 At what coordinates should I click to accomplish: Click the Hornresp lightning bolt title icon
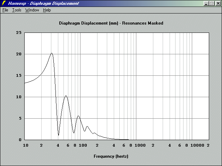pyautogui.click(x=4, y=3)
